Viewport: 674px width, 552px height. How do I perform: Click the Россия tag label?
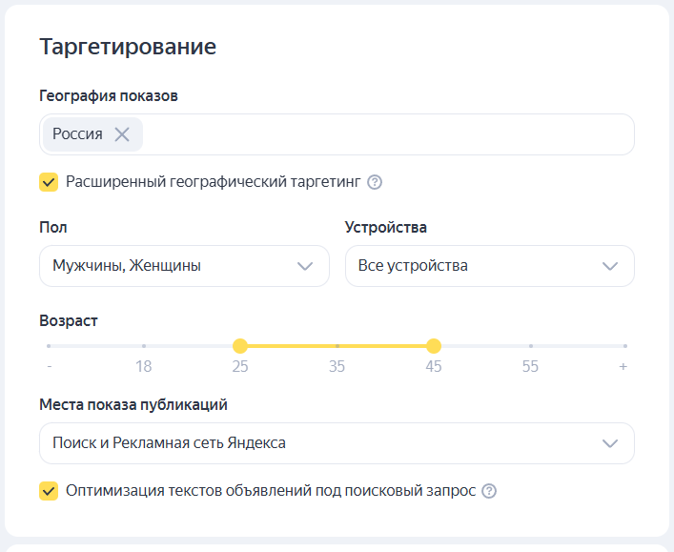[77, 134]
